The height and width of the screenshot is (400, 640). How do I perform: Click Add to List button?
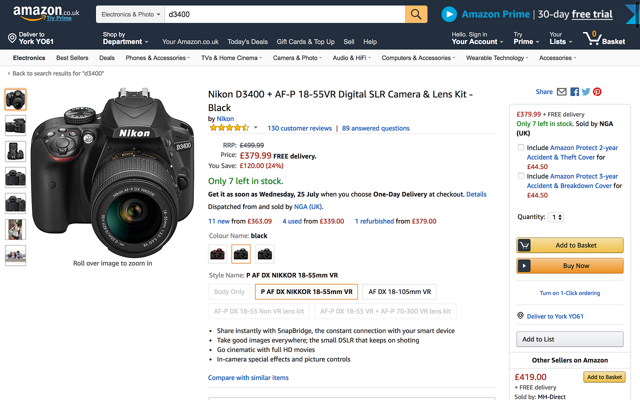coord(570,339)
